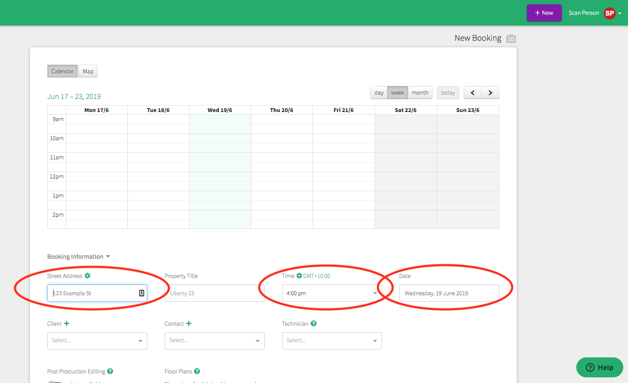Open the SP user avatar menu
Viewport: 628px width, 383px height.
(x=610, y=13)
